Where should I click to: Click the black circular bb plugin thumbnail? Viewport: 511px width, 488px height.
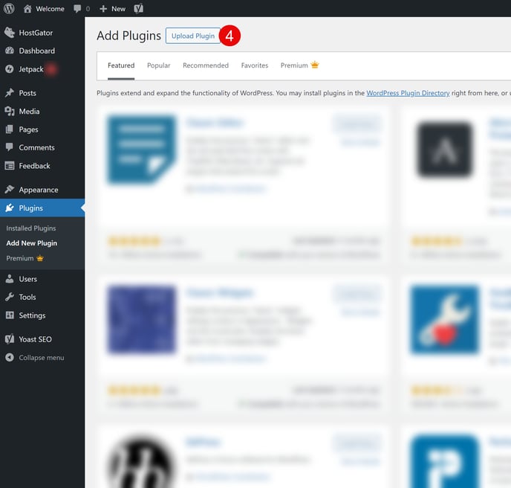141,461
